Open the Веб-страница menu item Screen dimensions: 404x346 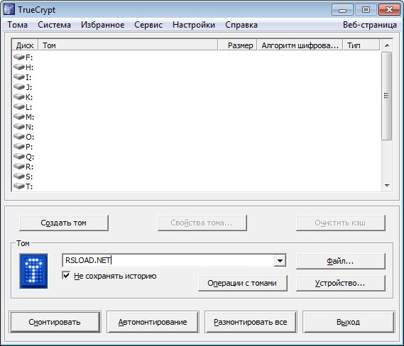point(370,25)
